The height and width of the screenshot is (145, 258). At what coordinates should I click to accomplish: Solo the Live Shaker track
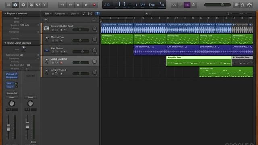[56, 52]
